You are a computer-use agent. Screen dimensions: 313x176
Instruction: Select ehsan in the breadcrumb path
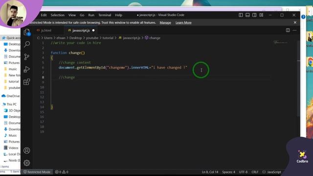click(61, 38)
